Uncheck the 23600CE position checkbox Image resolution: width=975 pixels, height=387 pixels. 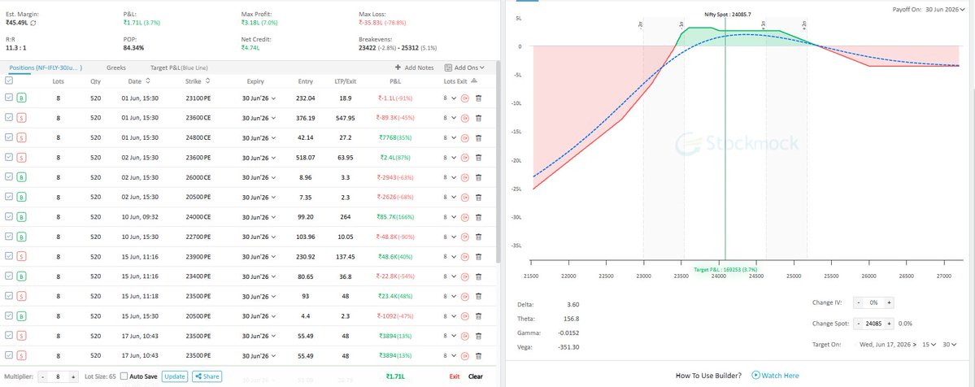point(8,118)
